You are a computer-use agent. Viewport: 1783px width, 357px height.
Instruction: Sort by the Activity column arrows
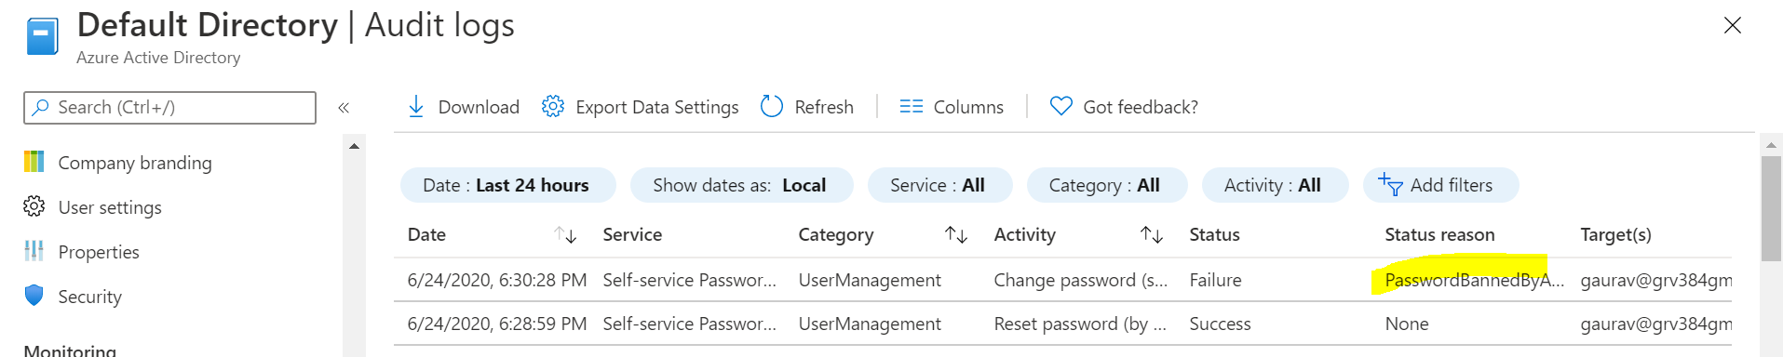tap(1152, 235)
